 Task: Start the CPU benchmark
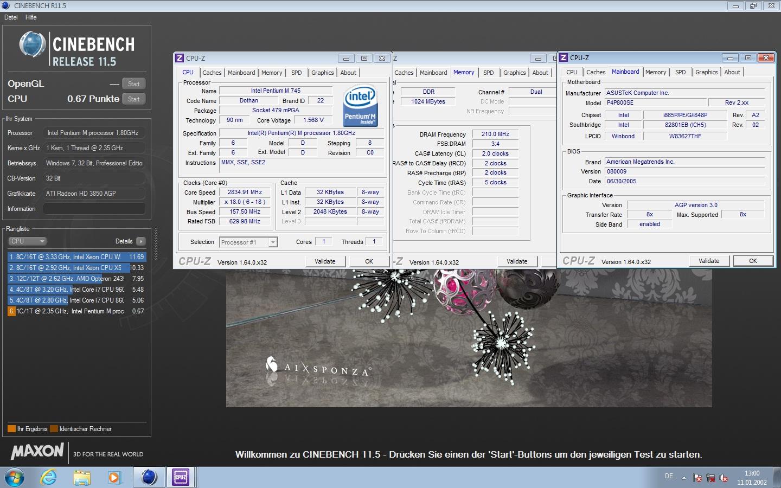(x=134, y=99)
